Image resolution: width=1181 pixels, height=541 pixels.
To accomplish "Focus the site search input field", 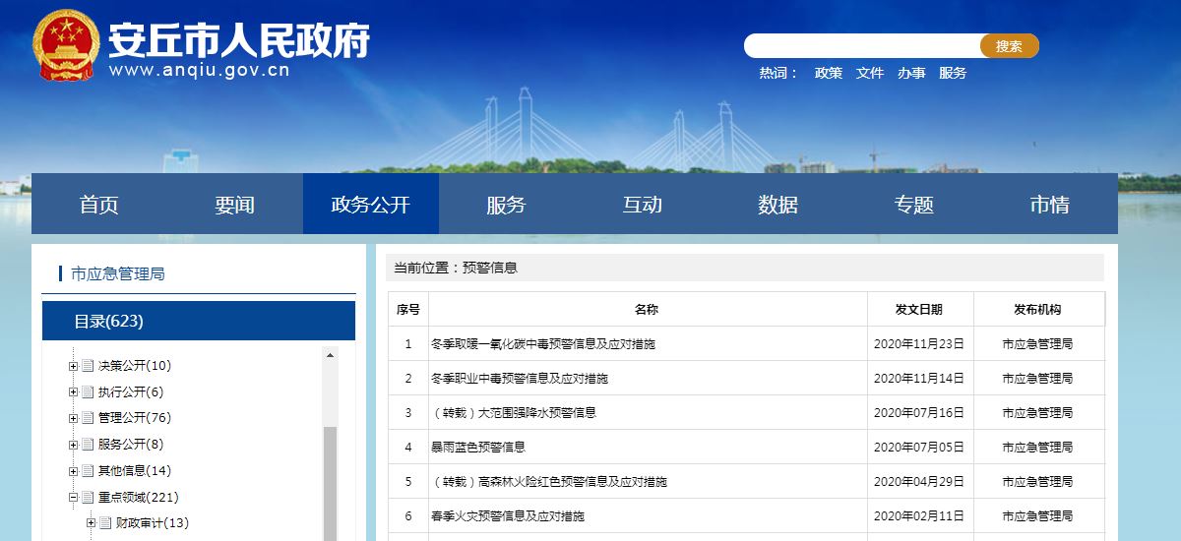I will tap(863, 46).
